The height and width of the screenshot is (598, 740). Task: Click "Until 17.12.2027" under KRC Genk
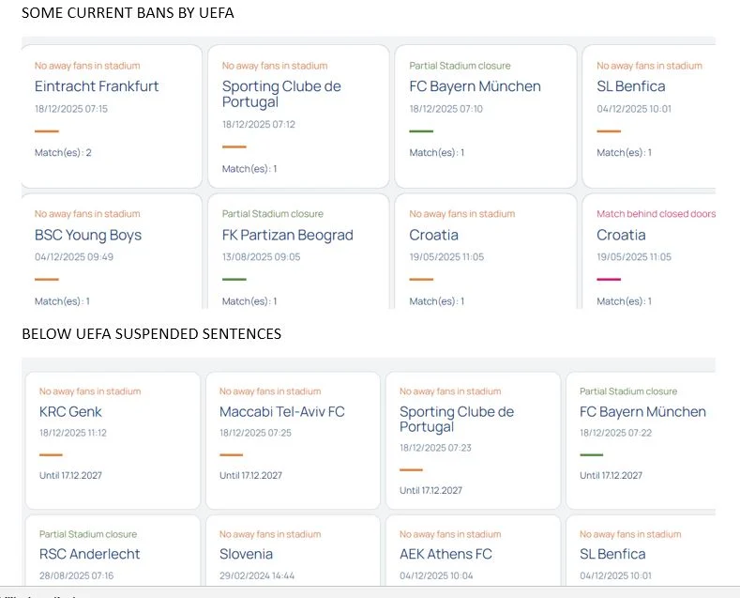(x=70, y=475)
